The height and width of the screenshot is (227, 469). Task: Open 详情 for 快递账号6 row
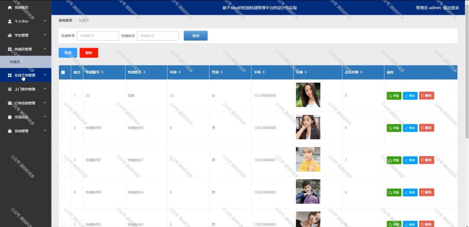394,192
